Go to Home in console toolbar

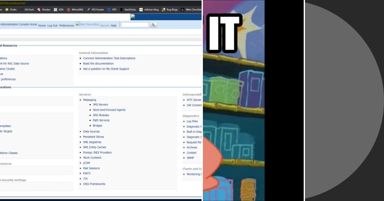[x=42, y=26]
